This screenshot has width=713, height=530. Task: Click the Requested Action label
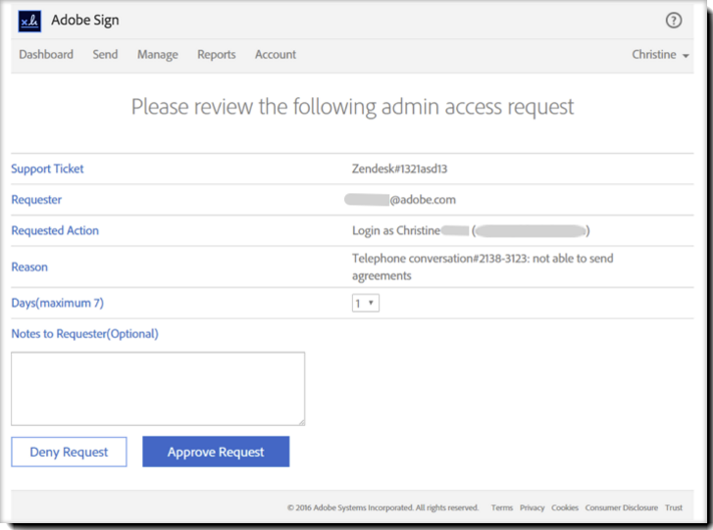55,231
